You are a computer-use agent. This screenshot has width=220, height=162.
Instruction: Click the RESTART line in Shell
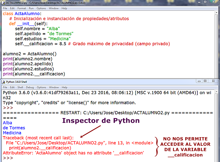pyautogui.click(x=108, y=113)
